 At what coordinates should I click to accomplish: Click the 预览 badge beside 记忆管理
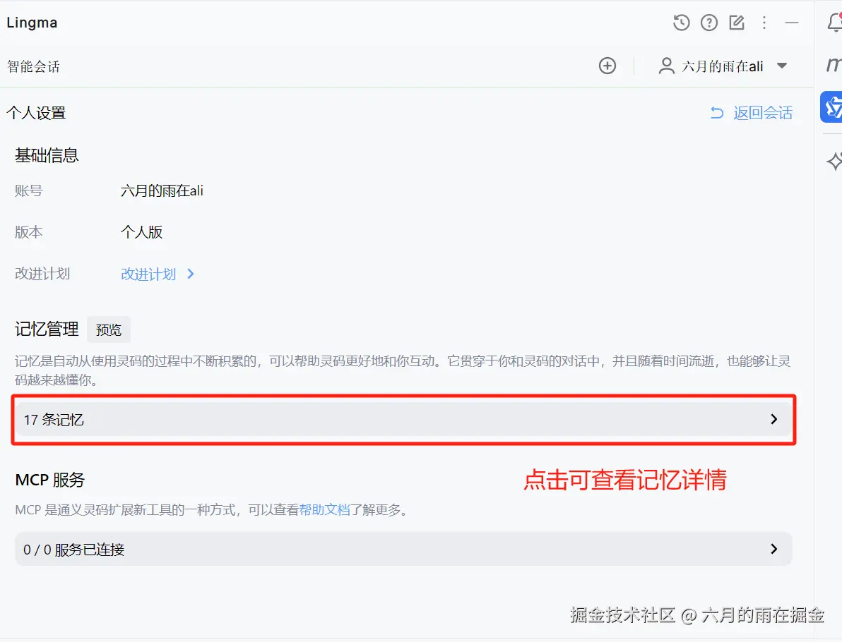(x=109, y=329)
